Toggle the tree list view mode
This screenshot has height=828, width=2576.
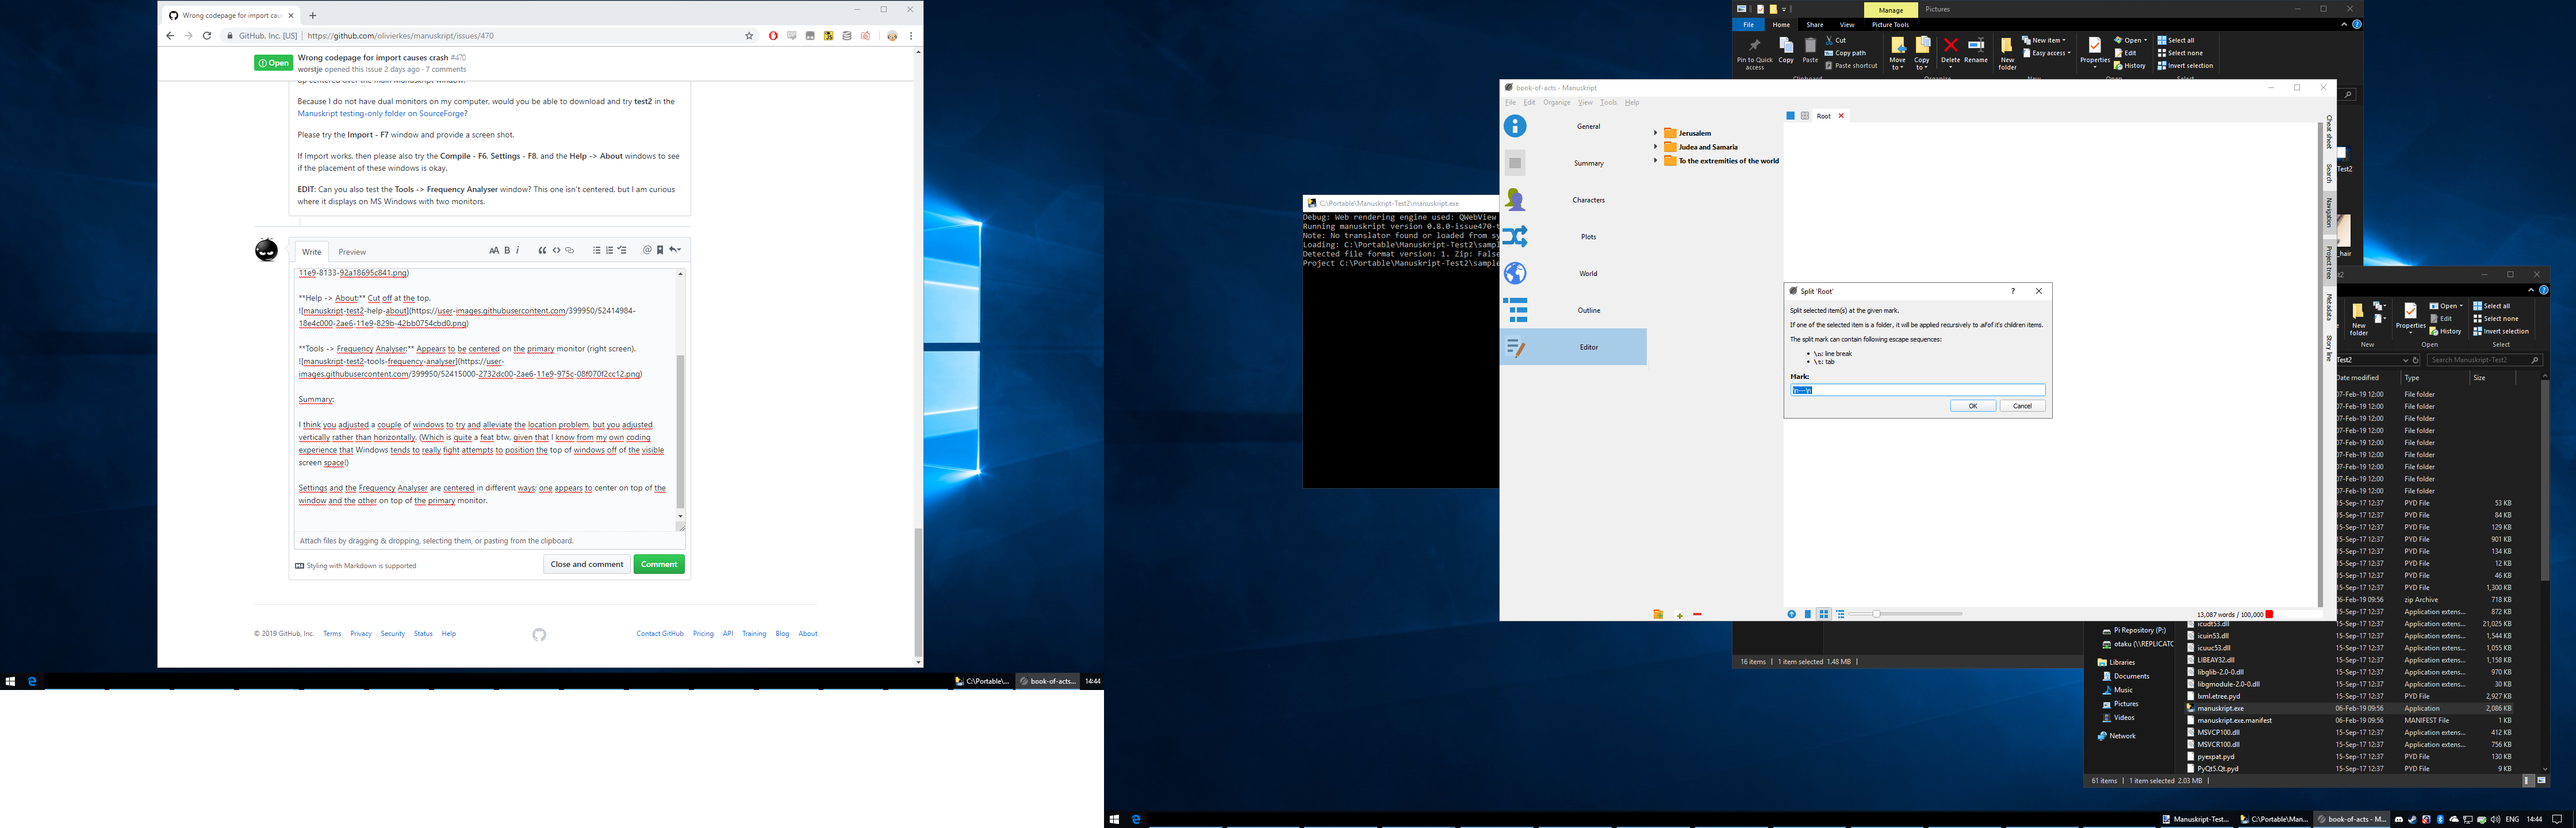(1840, 614)
